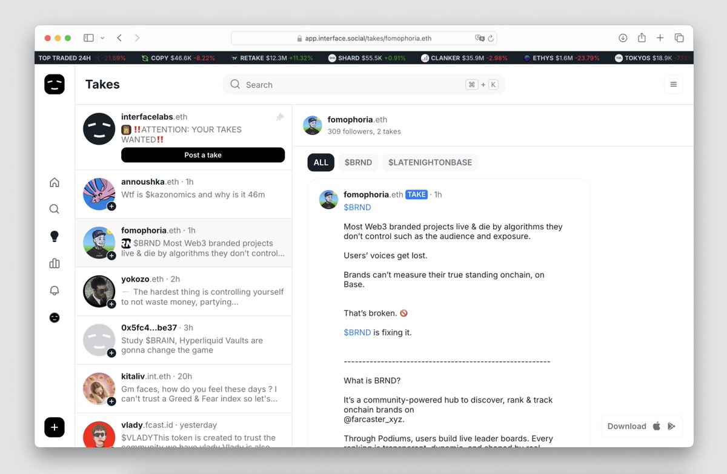Open the kitaliv.int.eth take in list
The height and width of the screenshot is (474, 727).
pos(184,389)
